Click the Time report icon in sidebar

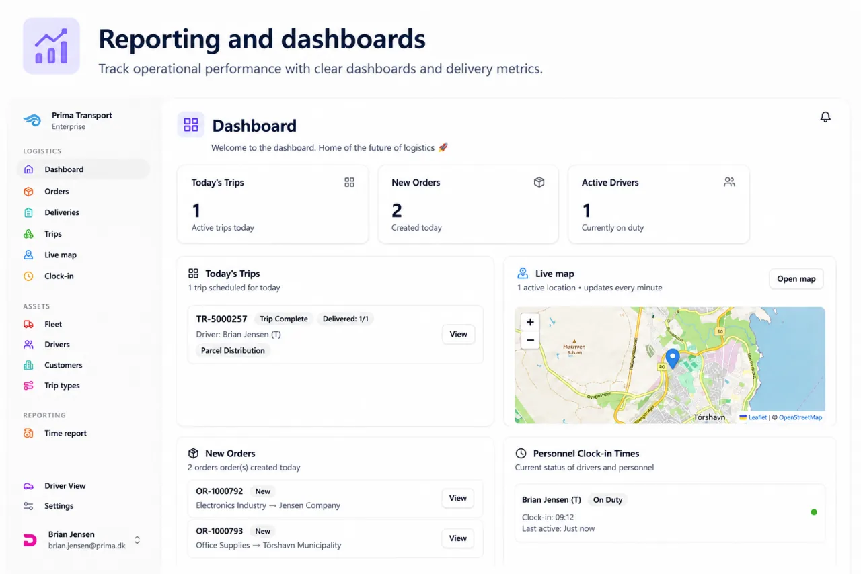(28, 434)
